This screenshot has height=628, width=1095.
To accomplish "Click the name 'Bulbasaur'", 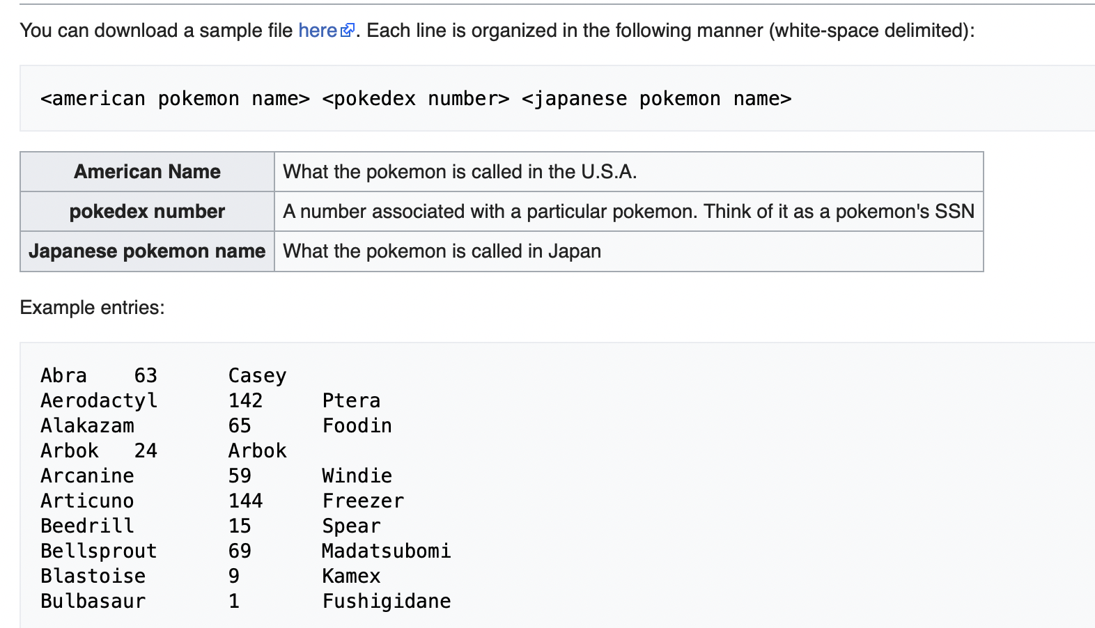I will 93,602.
